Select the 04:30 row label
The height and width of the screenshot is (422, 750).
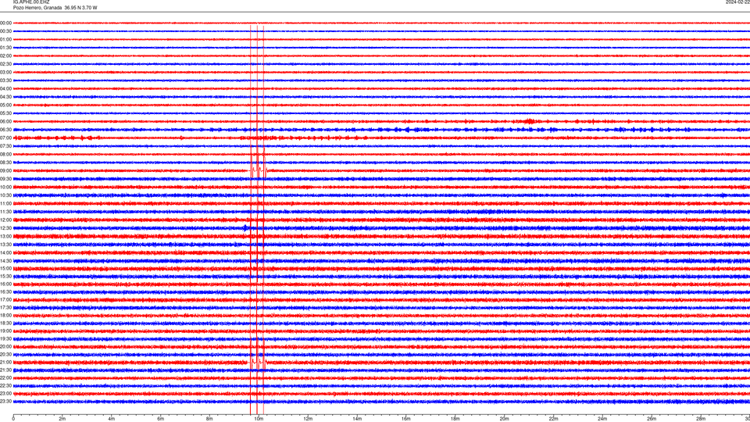point(5,97)
